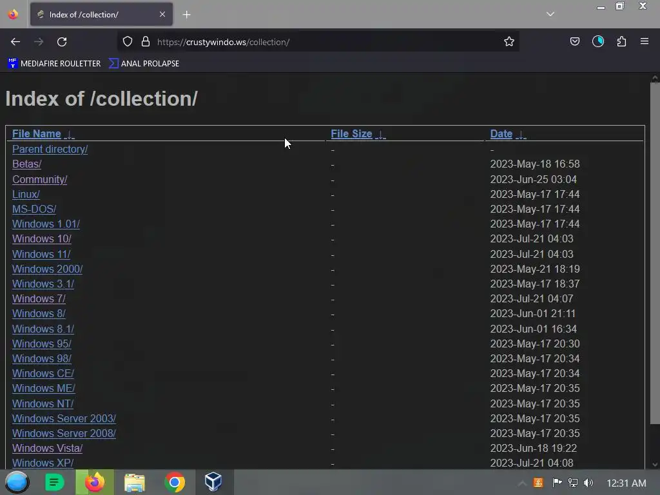Click the descending arrow next to File Name
This screenshot has width=660, height=495.
pos(70,135)
